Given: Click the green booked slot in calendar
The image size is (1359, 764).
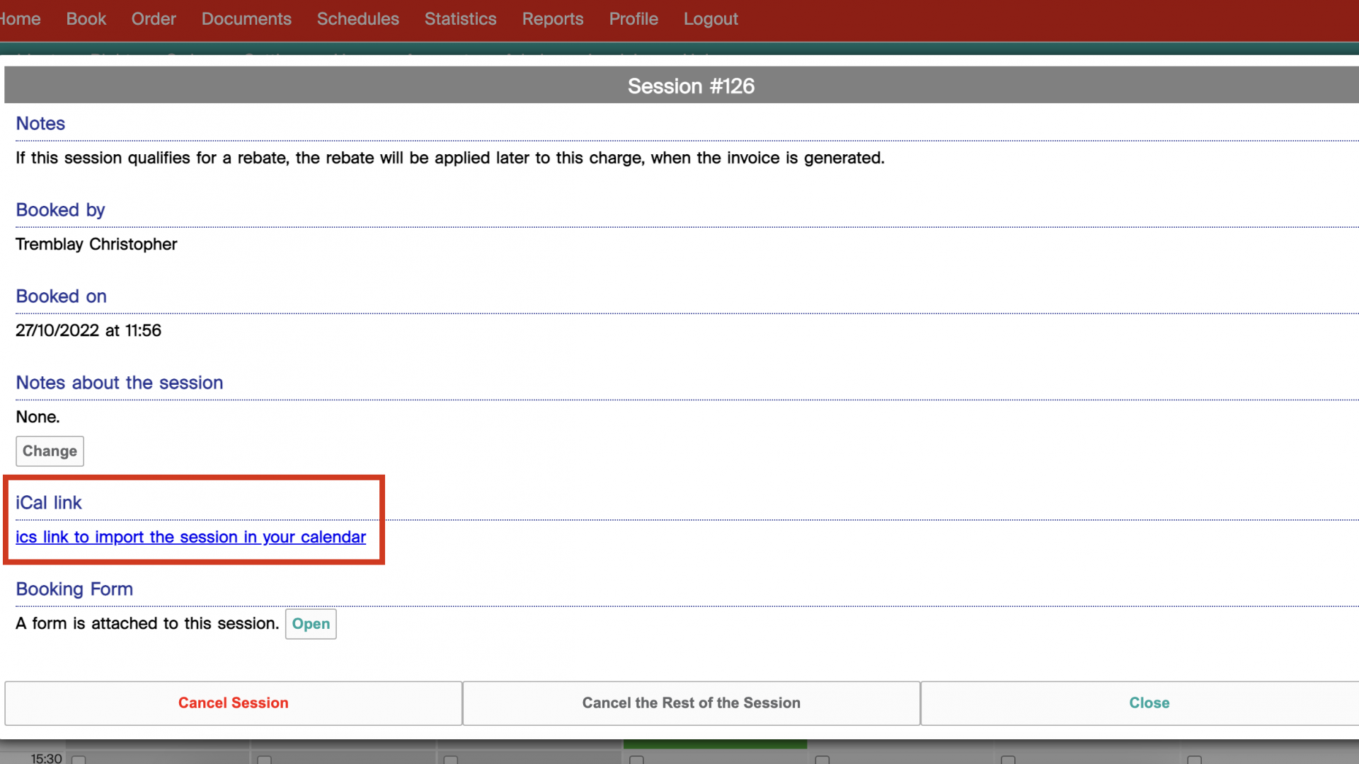Looking at the screenshot, I should point(715,744).
